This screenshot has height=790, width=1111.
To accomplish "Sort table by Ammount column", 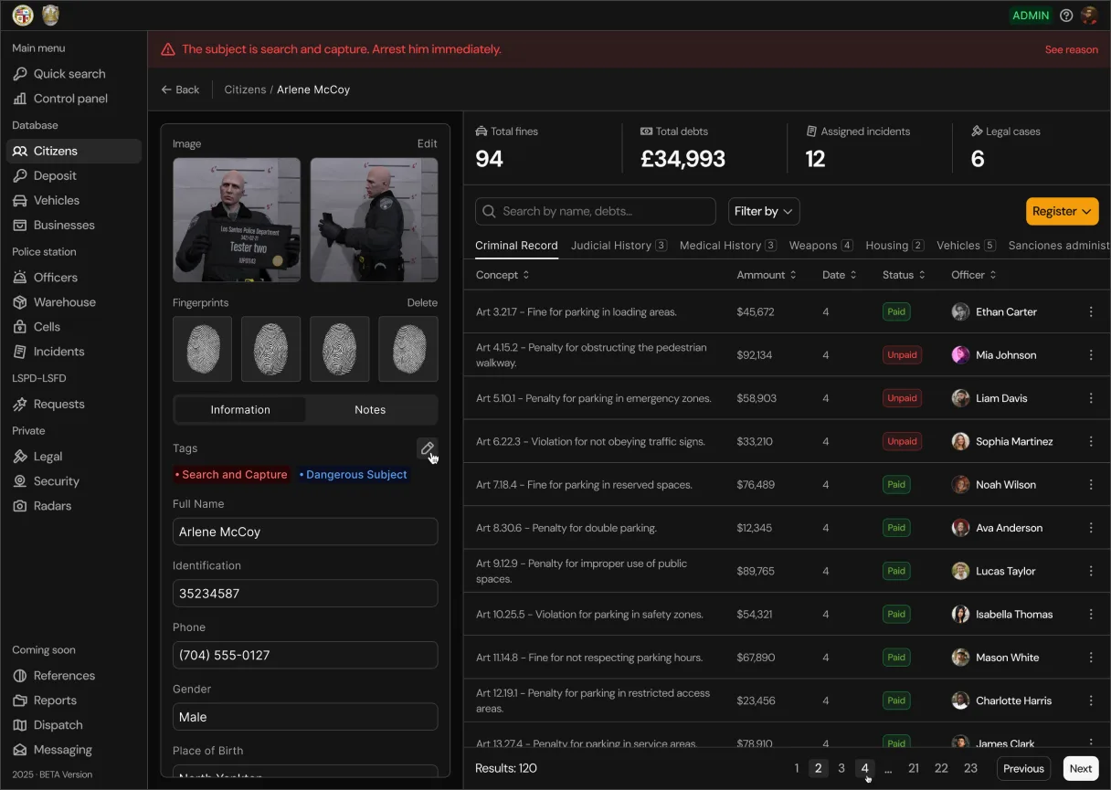I will [x=767, y=275].
